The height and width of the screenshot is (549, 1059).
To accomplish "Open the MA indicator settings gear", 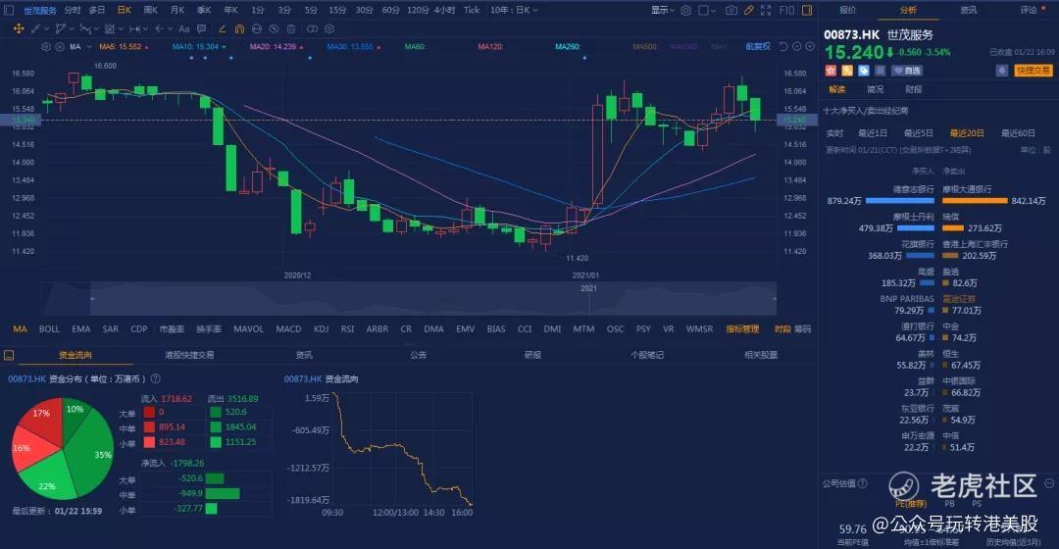I will (x=46, y=47).
